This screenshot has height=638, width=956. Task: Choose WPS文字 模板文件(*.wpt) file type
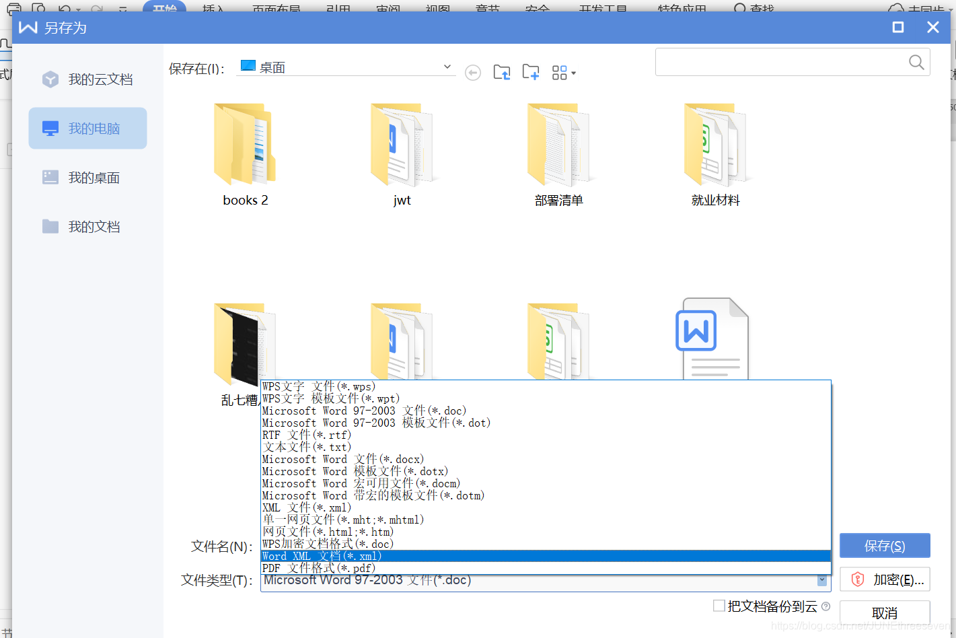point(546,398)
